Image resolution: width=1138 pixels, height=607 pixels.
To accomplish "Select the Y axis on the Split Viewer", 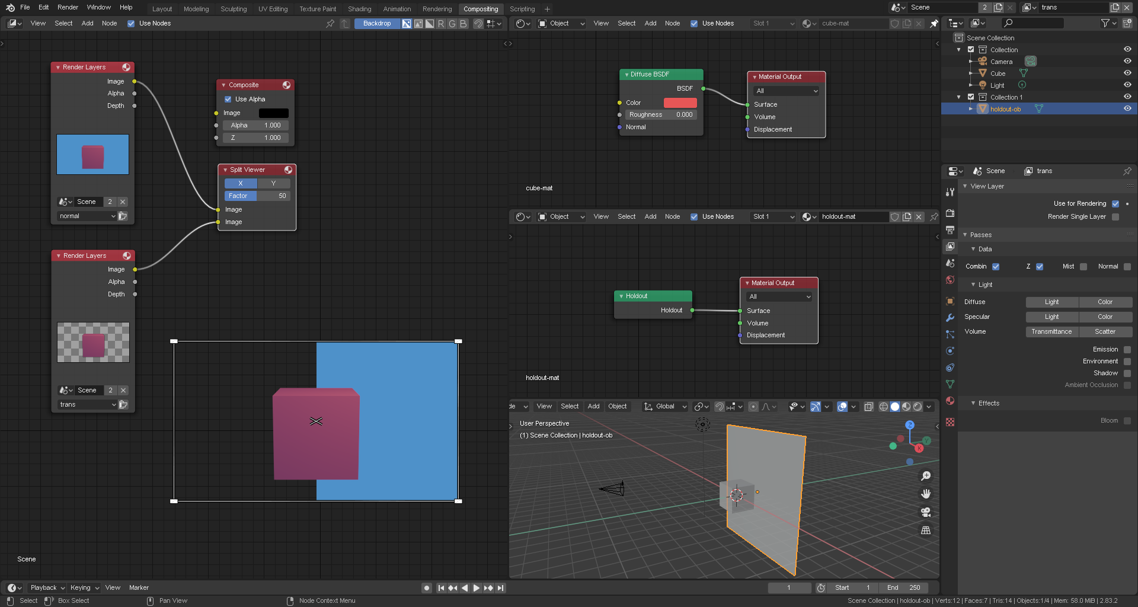I will click(x=274, y=183).
